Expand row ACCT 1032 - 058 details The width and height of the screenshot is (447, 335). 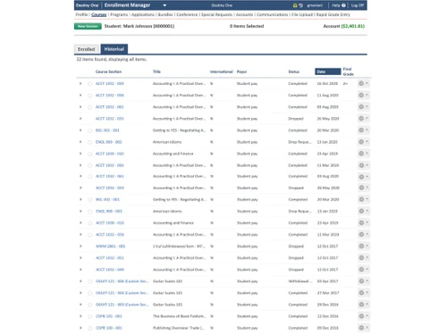80,96
